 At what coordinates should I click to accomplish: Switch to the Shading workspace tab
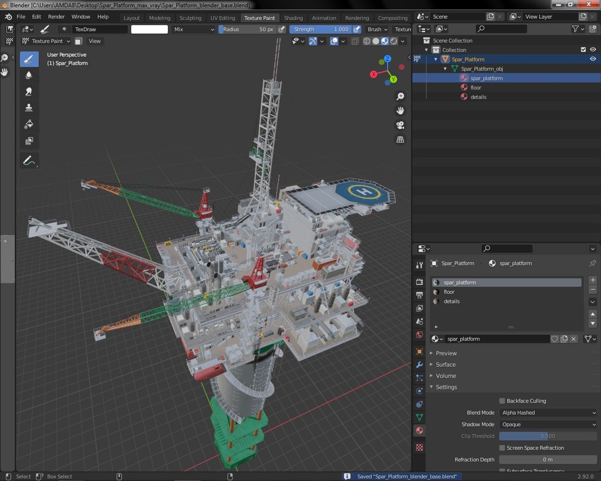293,18
